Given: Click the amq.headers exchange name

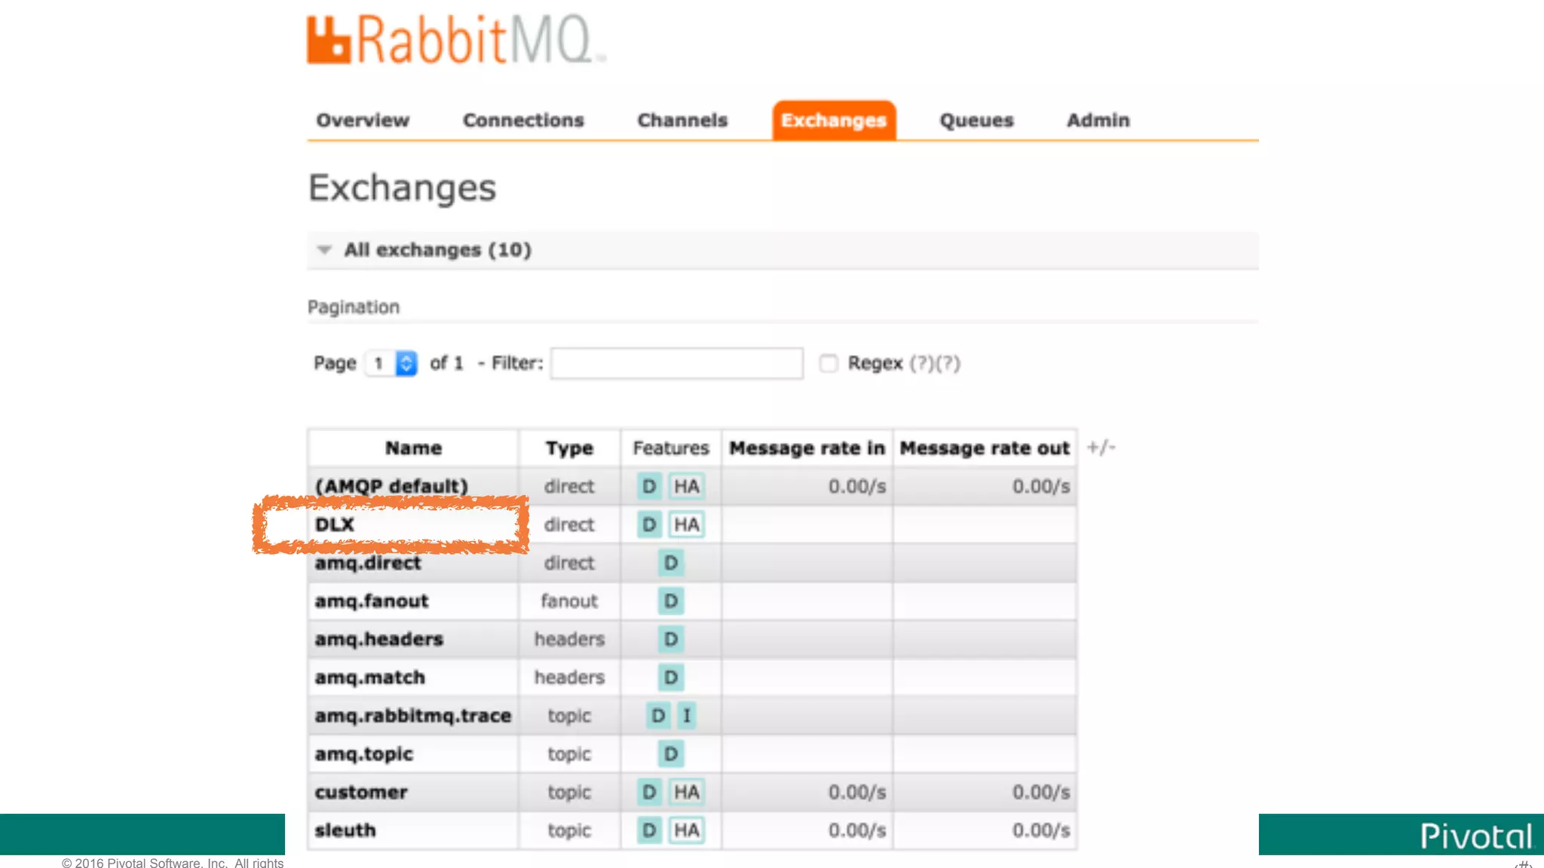Looking at the screenshot, I should tap(379, 639).
